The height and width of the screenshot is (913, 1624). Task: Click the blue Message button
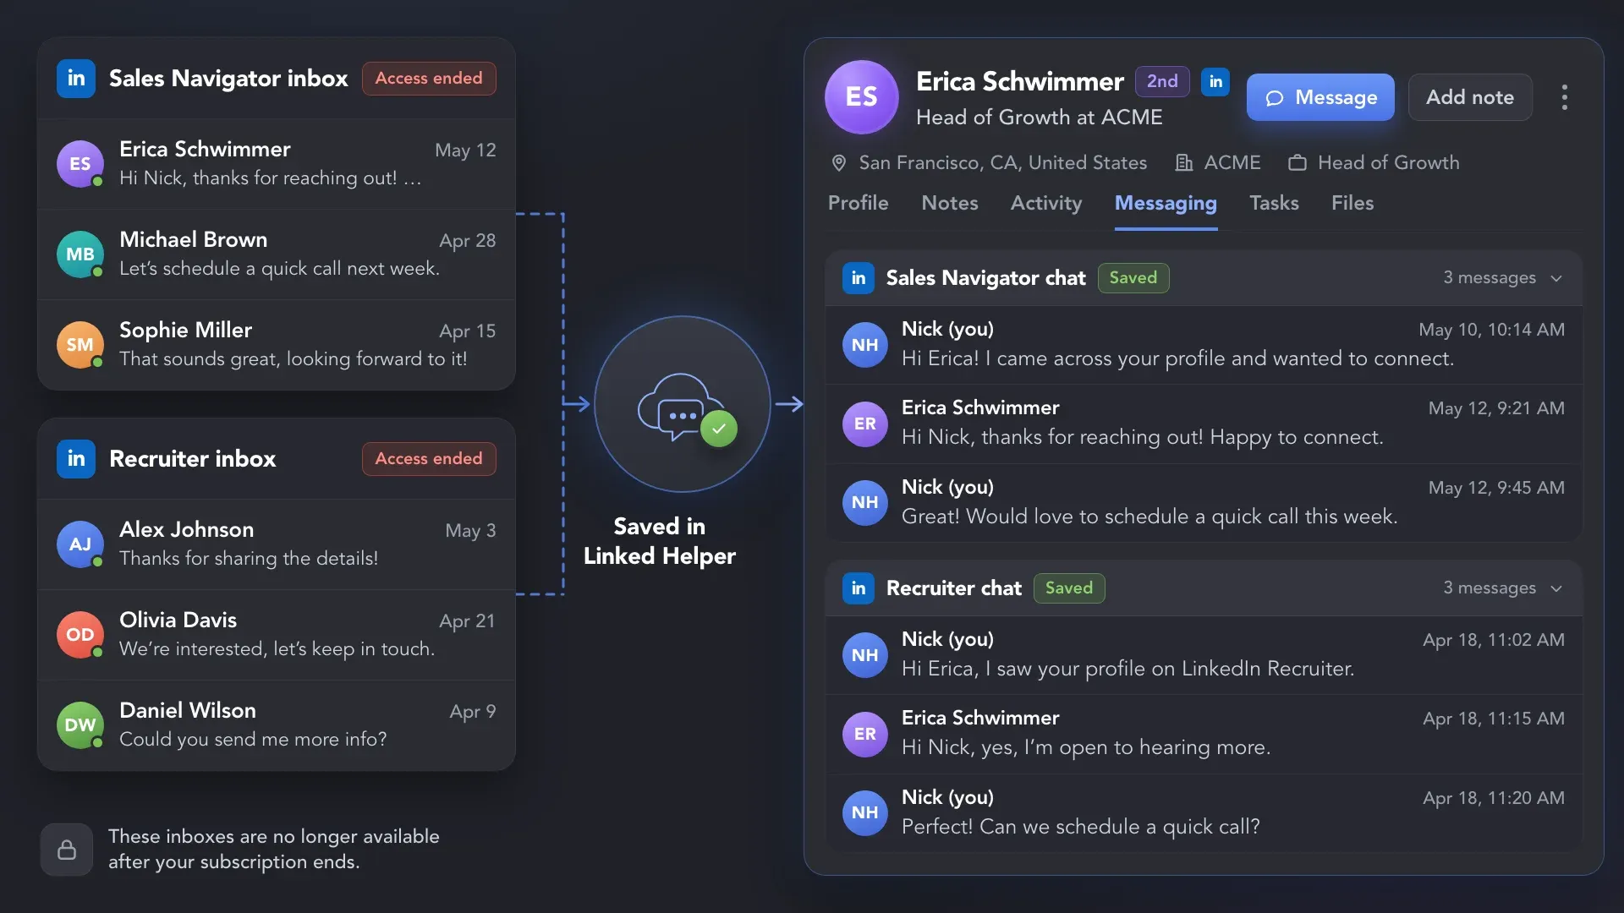coord(1320,97)
